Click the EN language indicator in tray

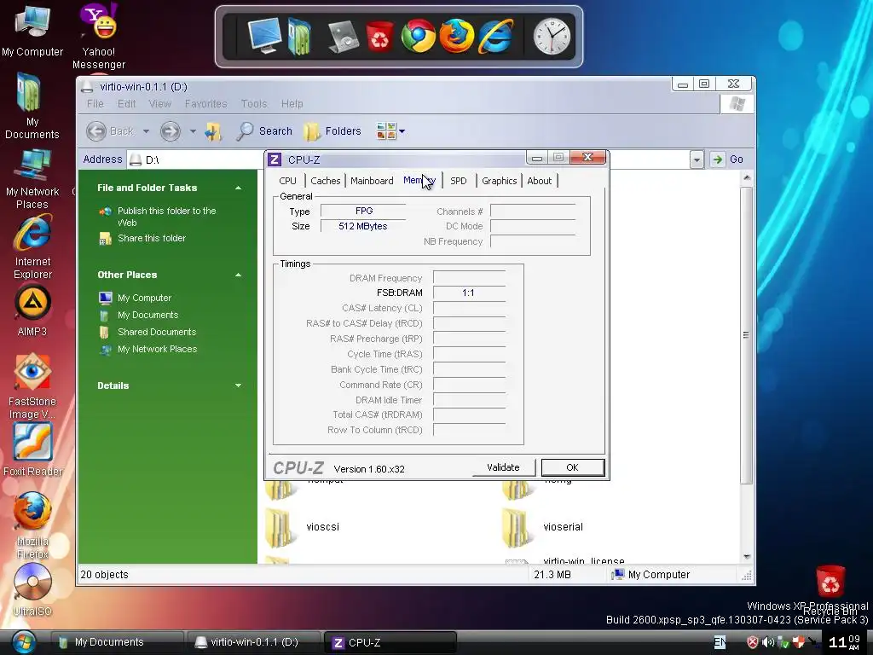tap(720, 642)
